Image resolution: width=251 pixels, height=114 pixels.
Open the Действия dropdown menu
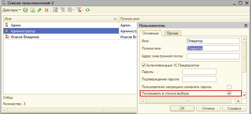click(x=11, y=10)
